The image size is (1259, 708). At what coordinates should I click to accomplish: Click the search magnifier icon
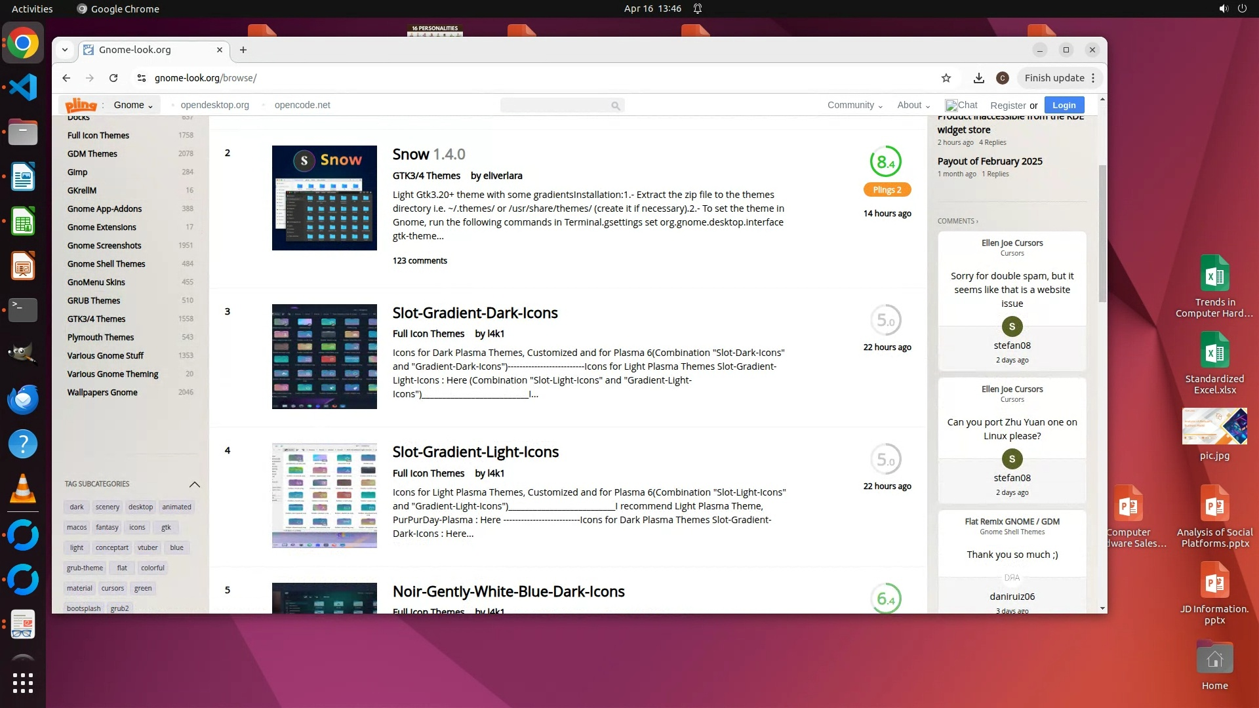615,106
